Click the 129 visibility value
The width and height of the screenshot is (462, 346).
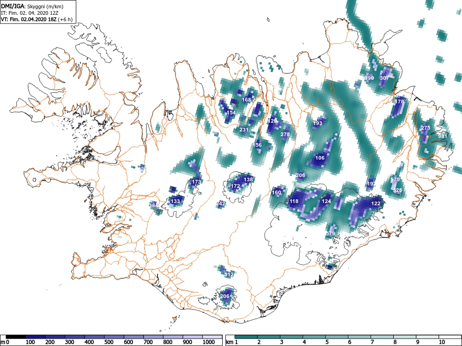273,120
